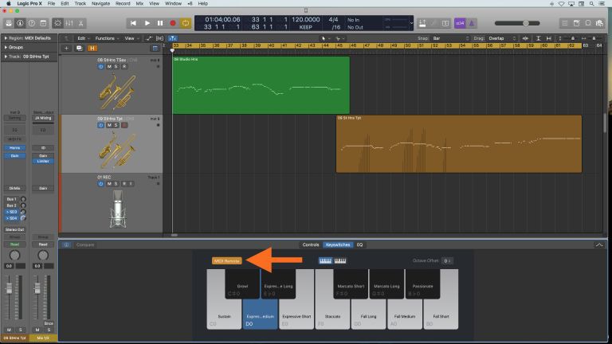This screenshot has width=612, height=344.
Task: Open Editors with the scissors icon
Action: point(80,23)
